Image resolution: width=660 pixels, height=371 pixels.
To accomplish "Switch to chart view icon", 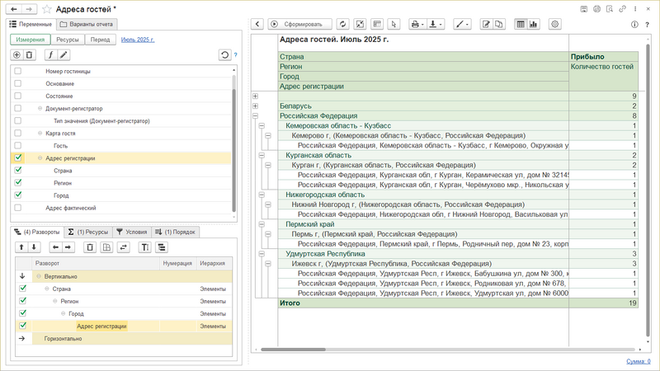I will coord(534,24).
